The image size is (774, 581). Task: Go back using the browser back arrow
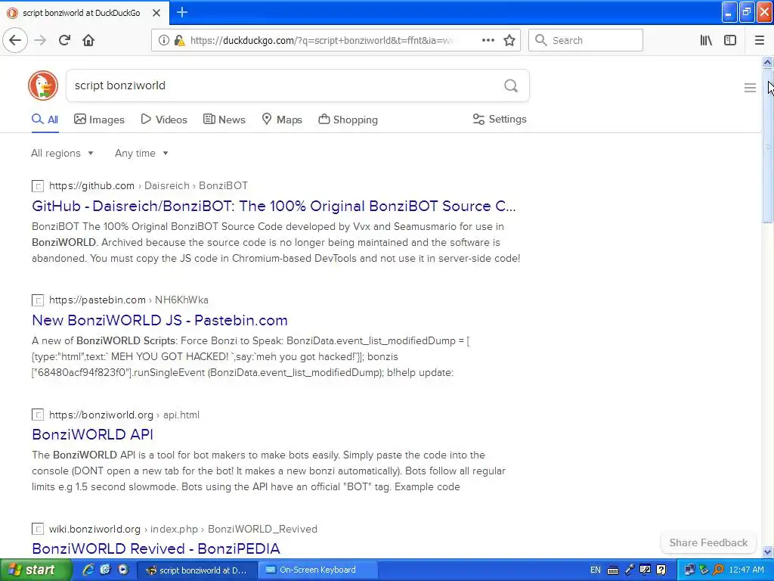[15, 40]
